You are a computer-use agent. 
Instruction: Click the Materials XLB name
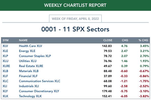point(29,71)
